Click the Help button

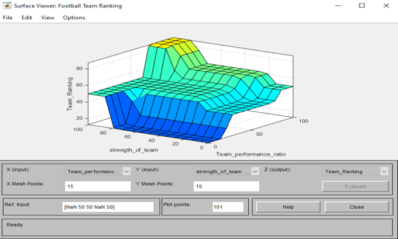pyautogui.click(x=288, y=207)
